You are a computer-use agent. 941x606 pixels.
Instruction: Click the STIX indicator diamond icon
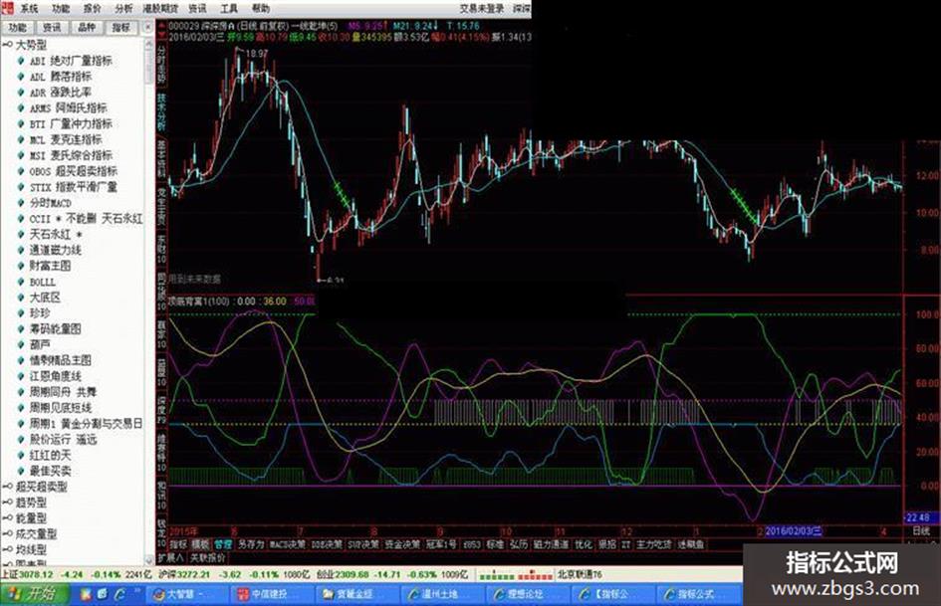click(x=22, y=187)
